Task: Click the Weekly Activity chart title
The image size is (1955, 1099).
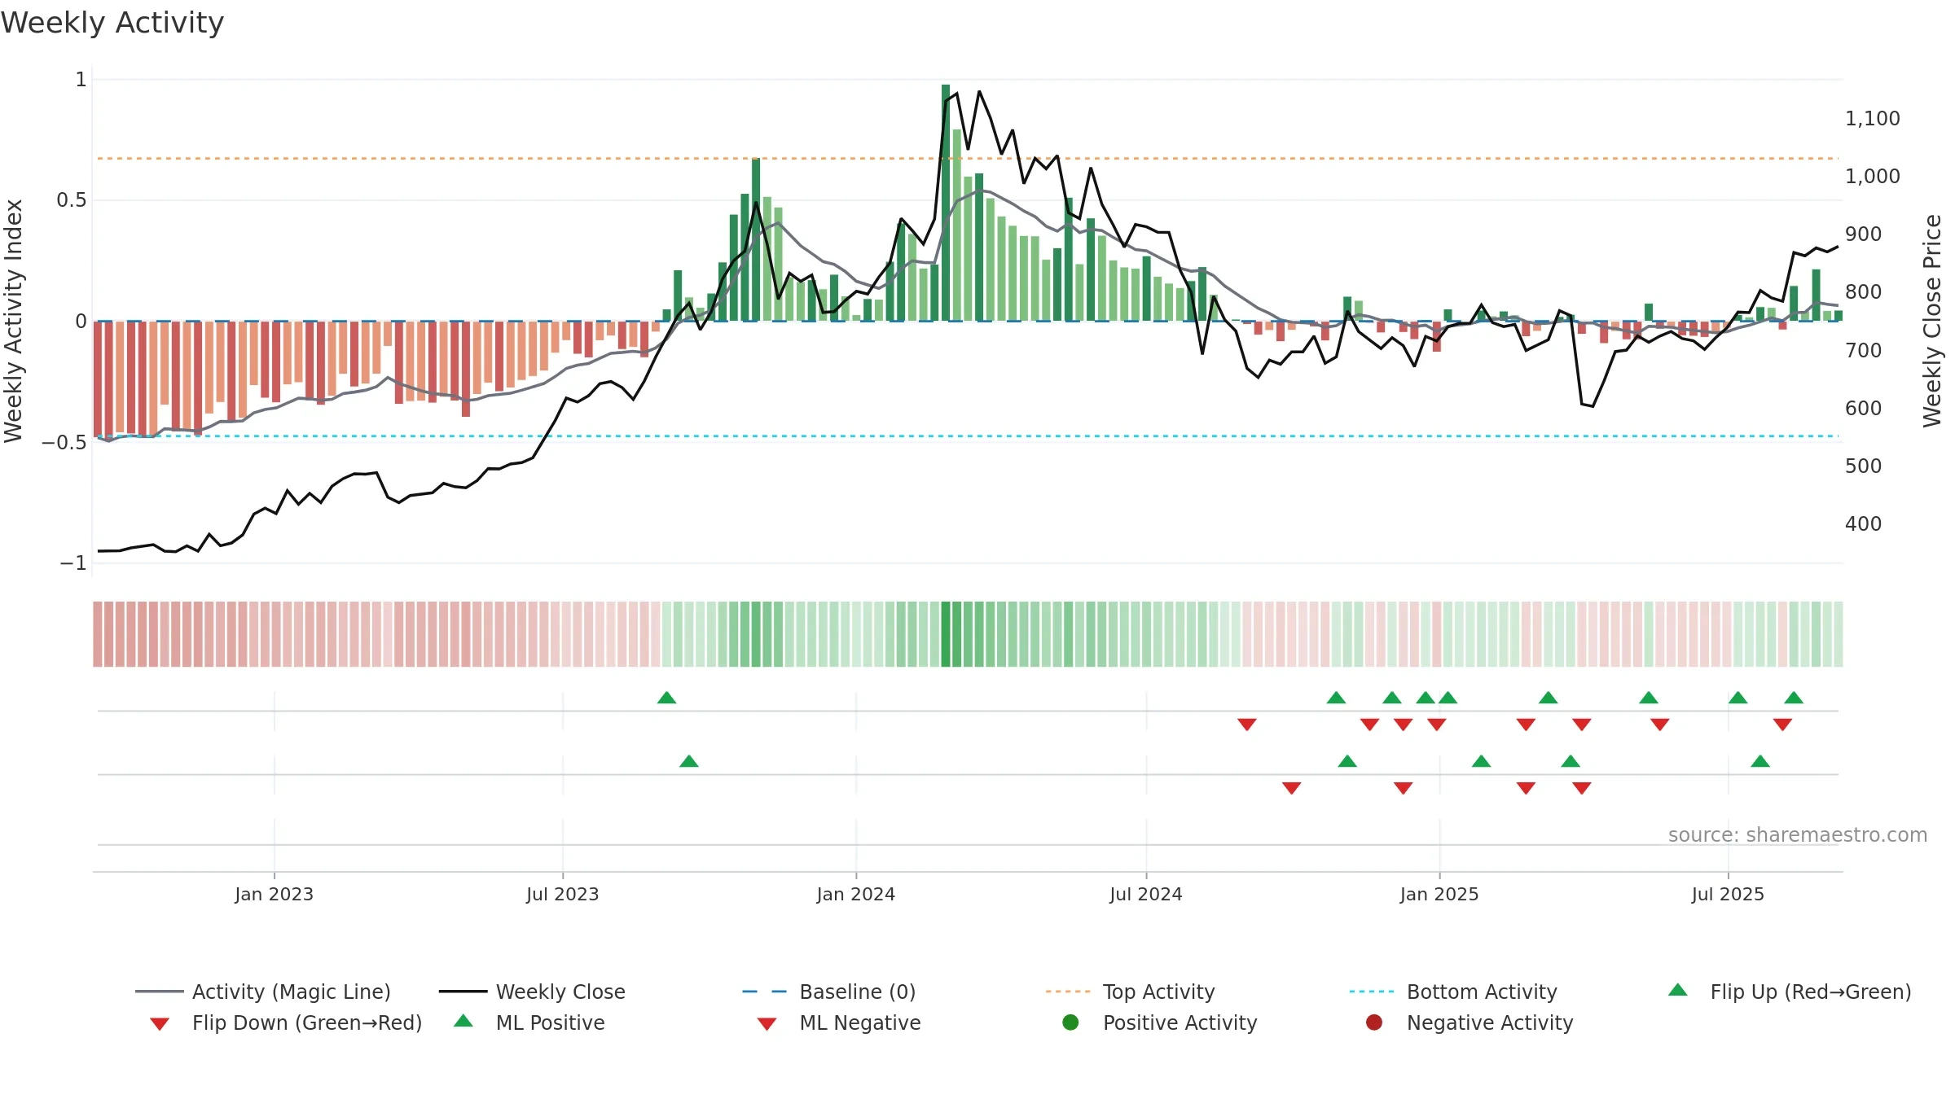Action: (112, 23)
